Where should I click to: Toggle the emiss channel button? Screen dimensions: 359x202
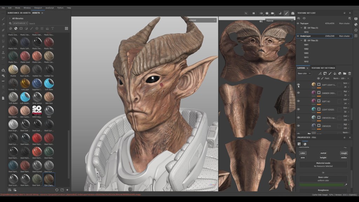click(x=344, y=157)
